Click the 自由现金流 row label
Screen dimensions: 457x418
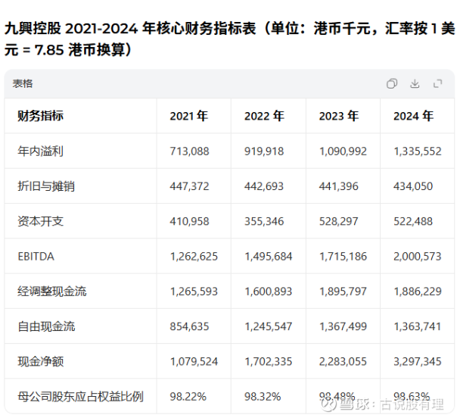tap(46, 326)
